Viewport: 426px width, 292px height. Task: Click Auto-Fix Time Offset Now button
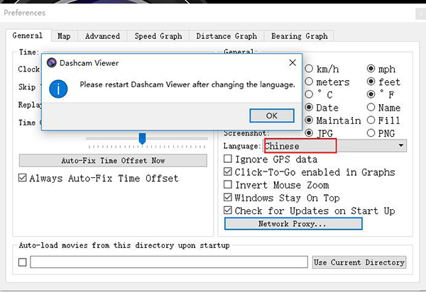click(x=113, y=160)
